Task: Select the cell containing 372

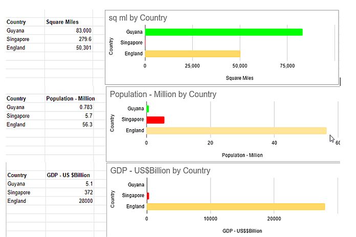Action: [70, 193]
